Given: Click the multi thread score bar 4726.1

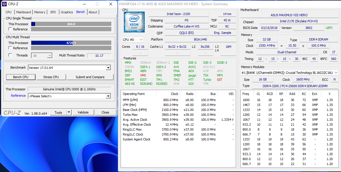Looking at the screenshot, I should tap(71, 43).
